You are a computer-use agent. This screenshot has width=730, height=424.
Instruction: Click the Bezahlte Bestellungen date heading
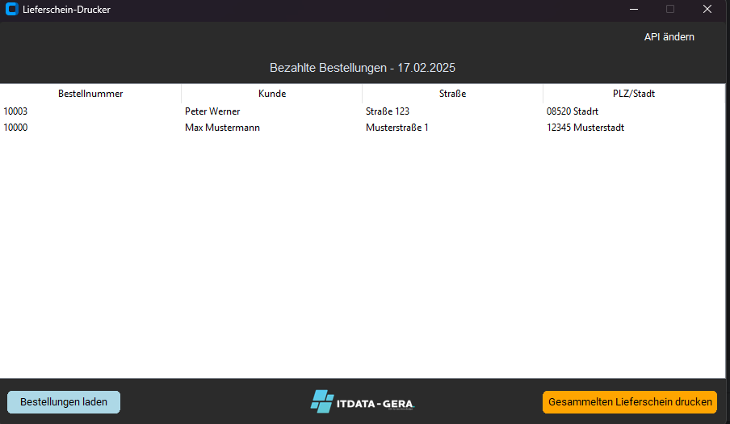pyautogui.click(x=367, y=68)
